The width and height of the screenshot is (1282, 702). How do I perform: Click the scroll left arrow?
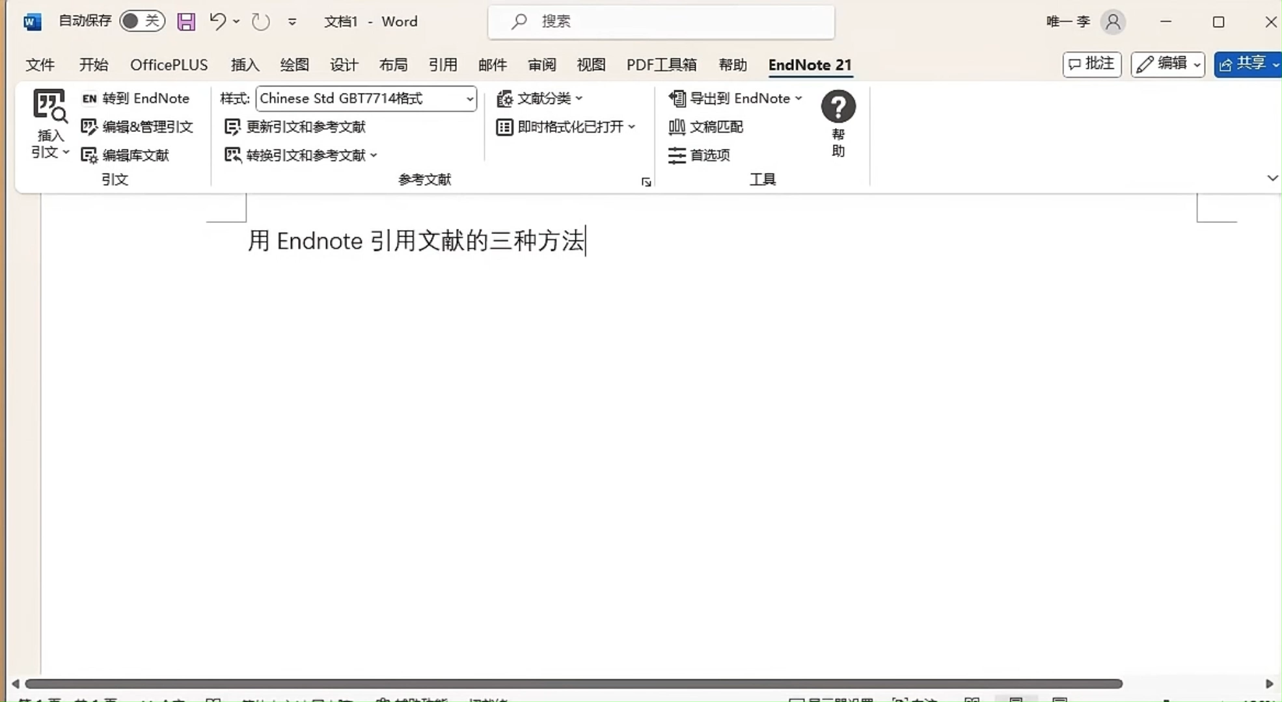(15, 684)
